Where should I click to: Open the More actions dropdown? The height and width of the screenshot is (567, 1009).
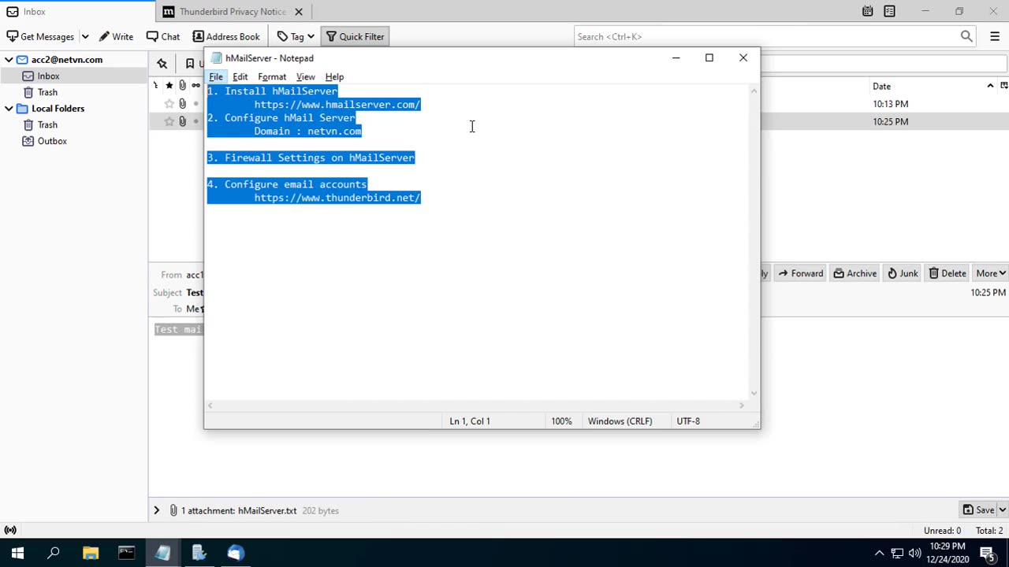tap(990, 273)
